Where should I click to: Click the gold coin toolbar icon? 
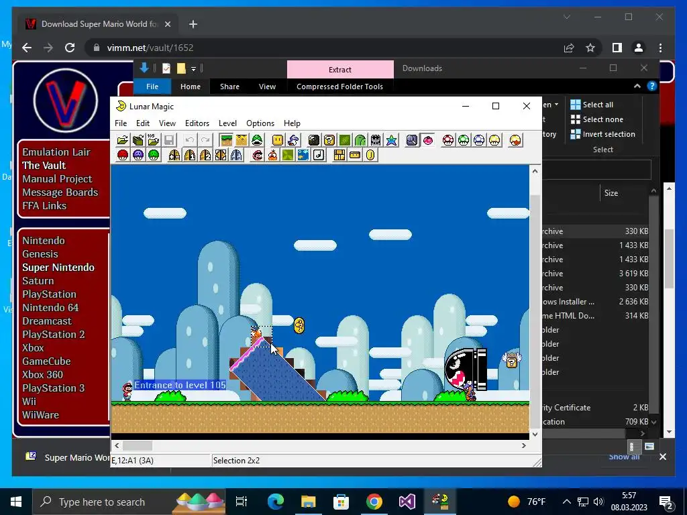tap(370, 155)
